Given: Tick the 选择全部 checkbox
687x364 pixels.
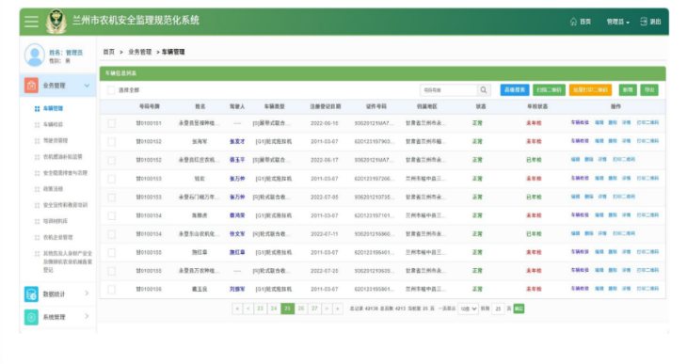Looking at the screenshot, I should [111, 90].
